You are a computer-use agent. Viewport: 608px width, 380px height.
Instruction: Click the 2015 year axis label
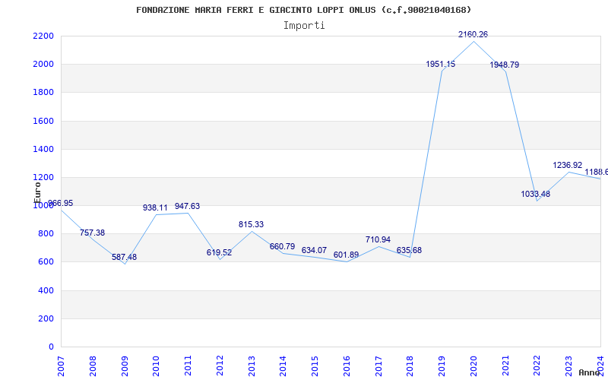(x=315, y=366)
